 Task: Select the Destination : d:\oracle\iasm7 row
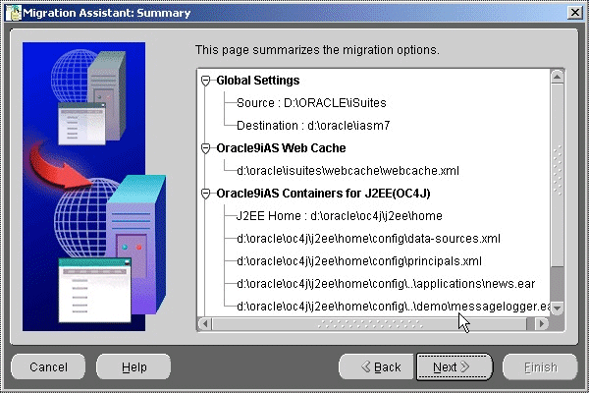click(313, 125)
